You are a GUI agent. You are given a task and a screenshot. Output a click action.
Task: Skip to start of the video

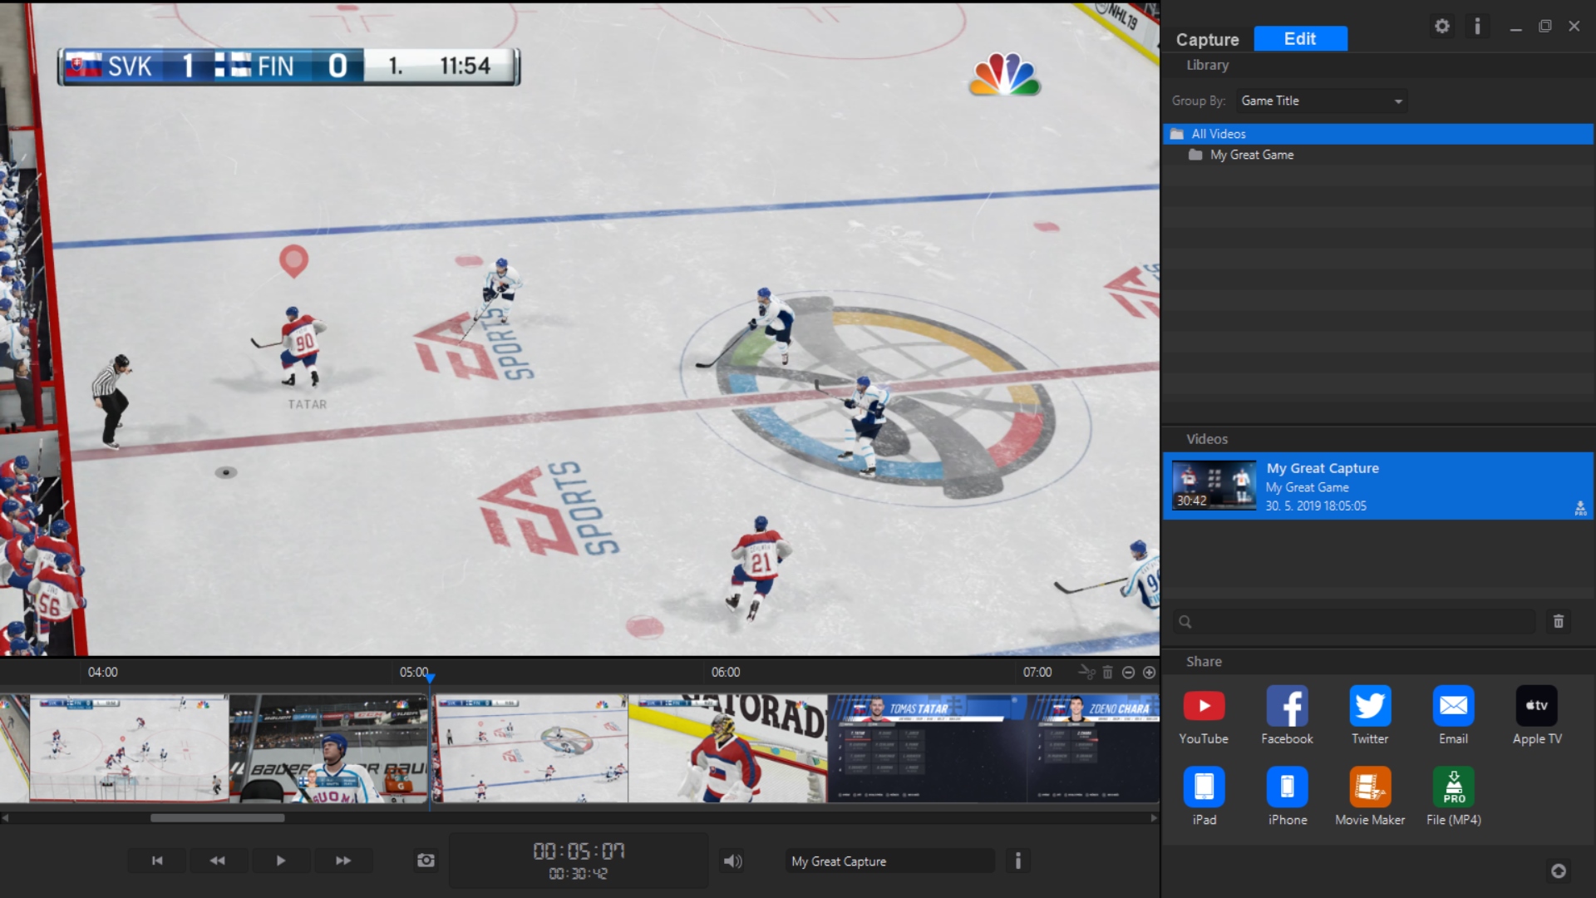click(x=157, y=861)
